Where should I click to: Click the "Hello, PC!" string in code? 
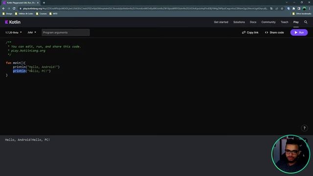(38, 71)
